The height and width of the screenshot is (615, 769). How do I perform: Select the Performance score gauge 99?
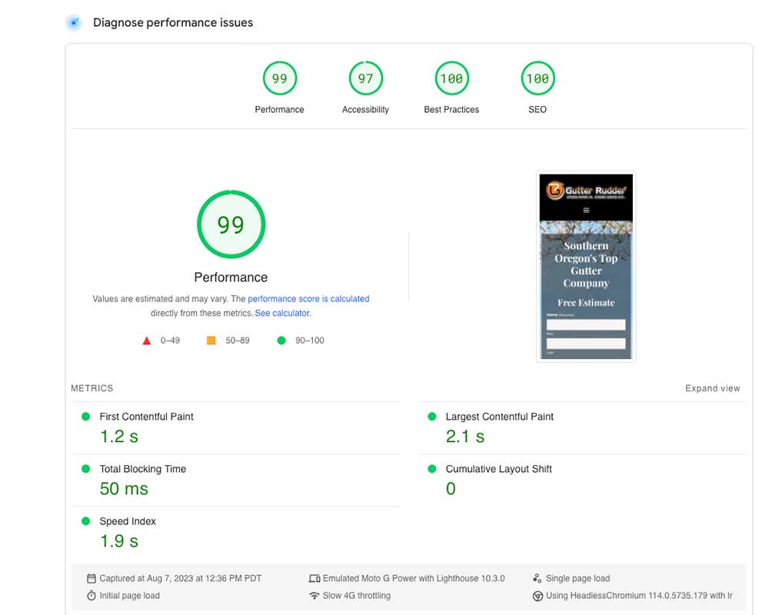coord(279,78)
